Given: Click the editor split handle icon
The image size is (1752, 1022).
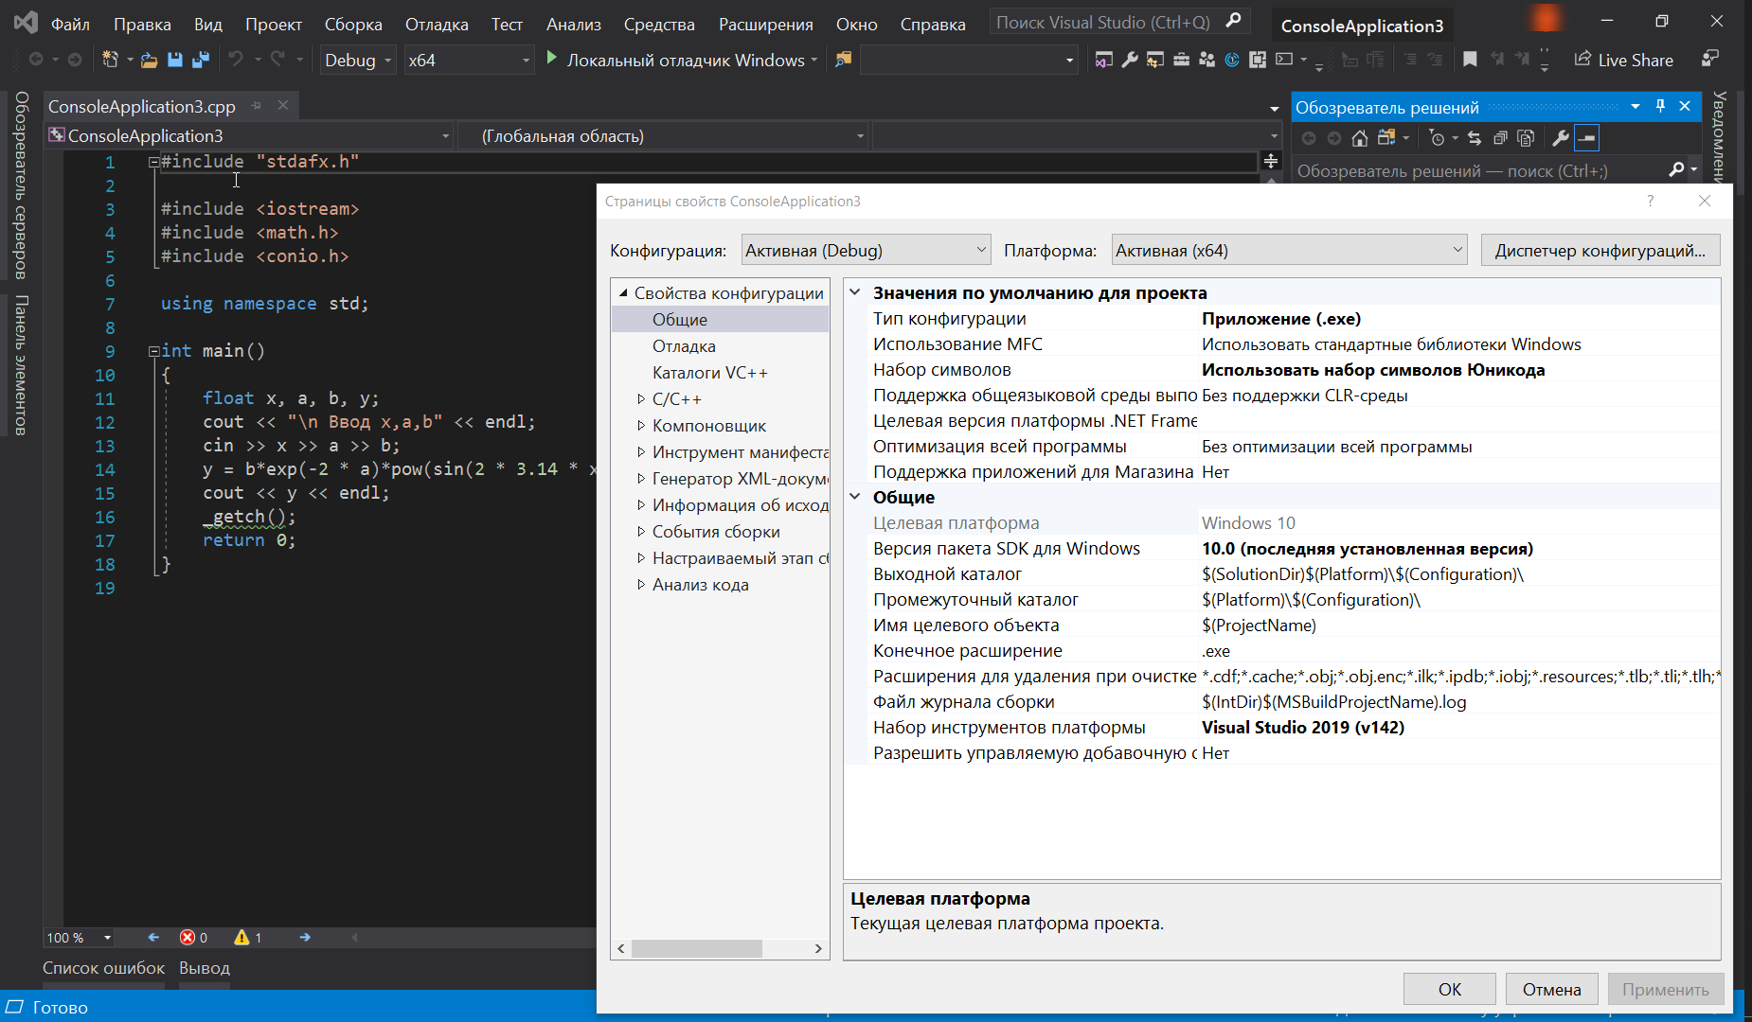Looking at the screenshot, I should 1271,161.
